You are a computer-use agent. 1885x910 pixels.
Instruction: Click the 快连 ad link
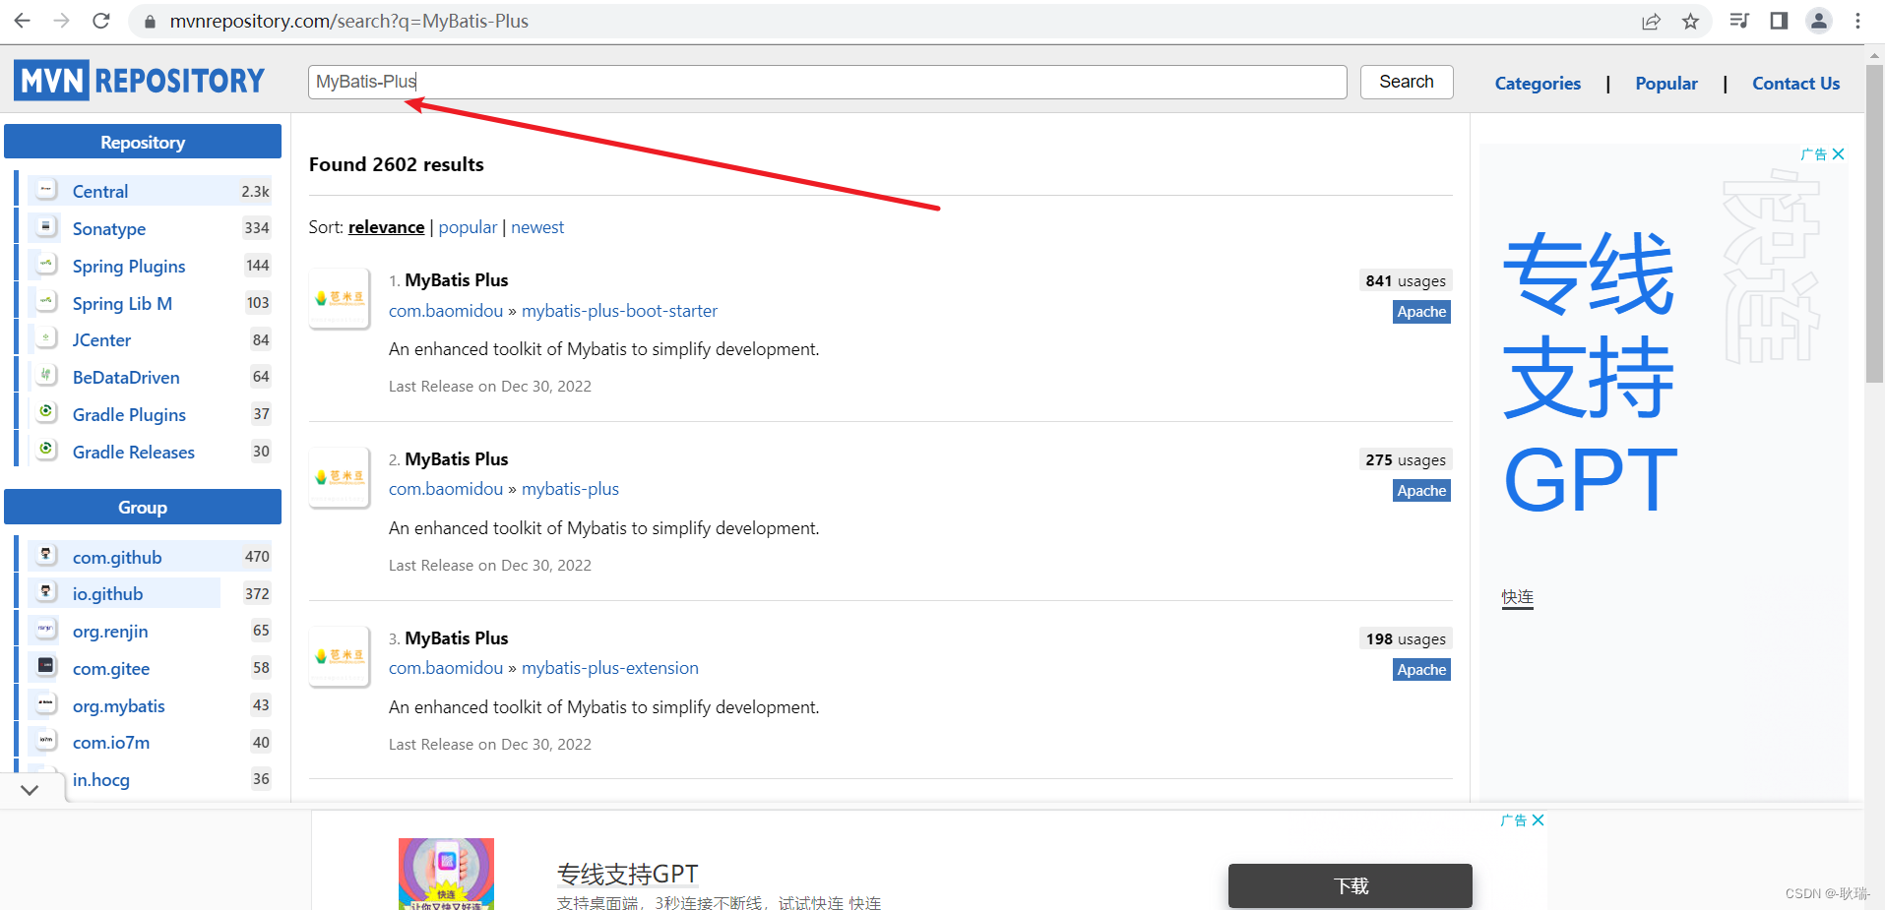tap(1517, 597)
